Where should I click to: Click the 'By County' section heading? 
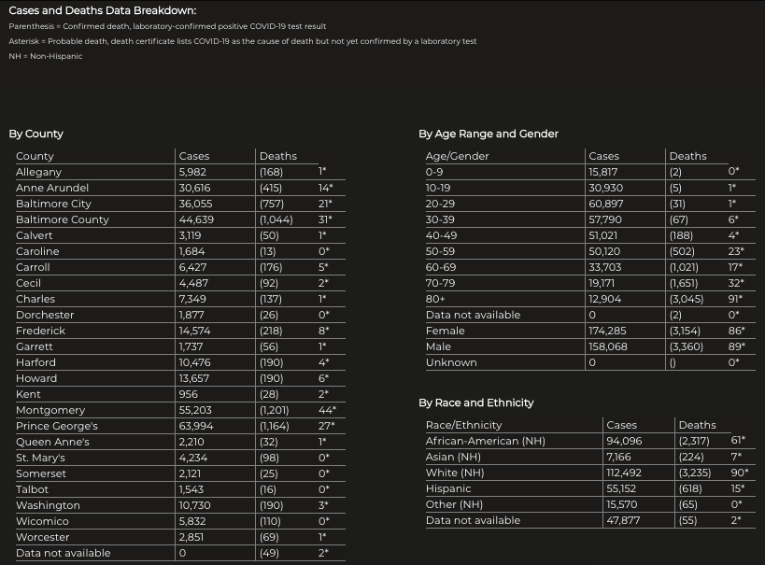click(x=35, y=134)
